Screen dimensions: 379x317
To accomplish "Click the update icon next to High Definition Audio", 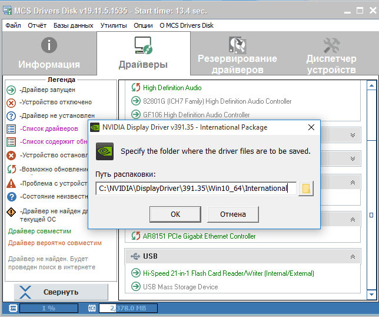I will point(135,87).
